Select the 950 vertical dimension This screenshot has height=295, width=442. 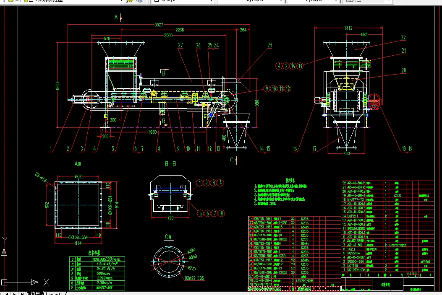click(257, 103)
